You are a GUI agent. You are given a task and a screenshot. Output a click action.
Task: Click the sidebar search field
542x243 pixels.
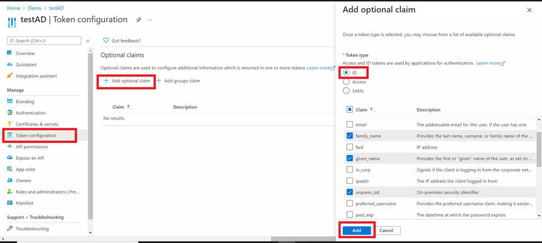[44, 40]
